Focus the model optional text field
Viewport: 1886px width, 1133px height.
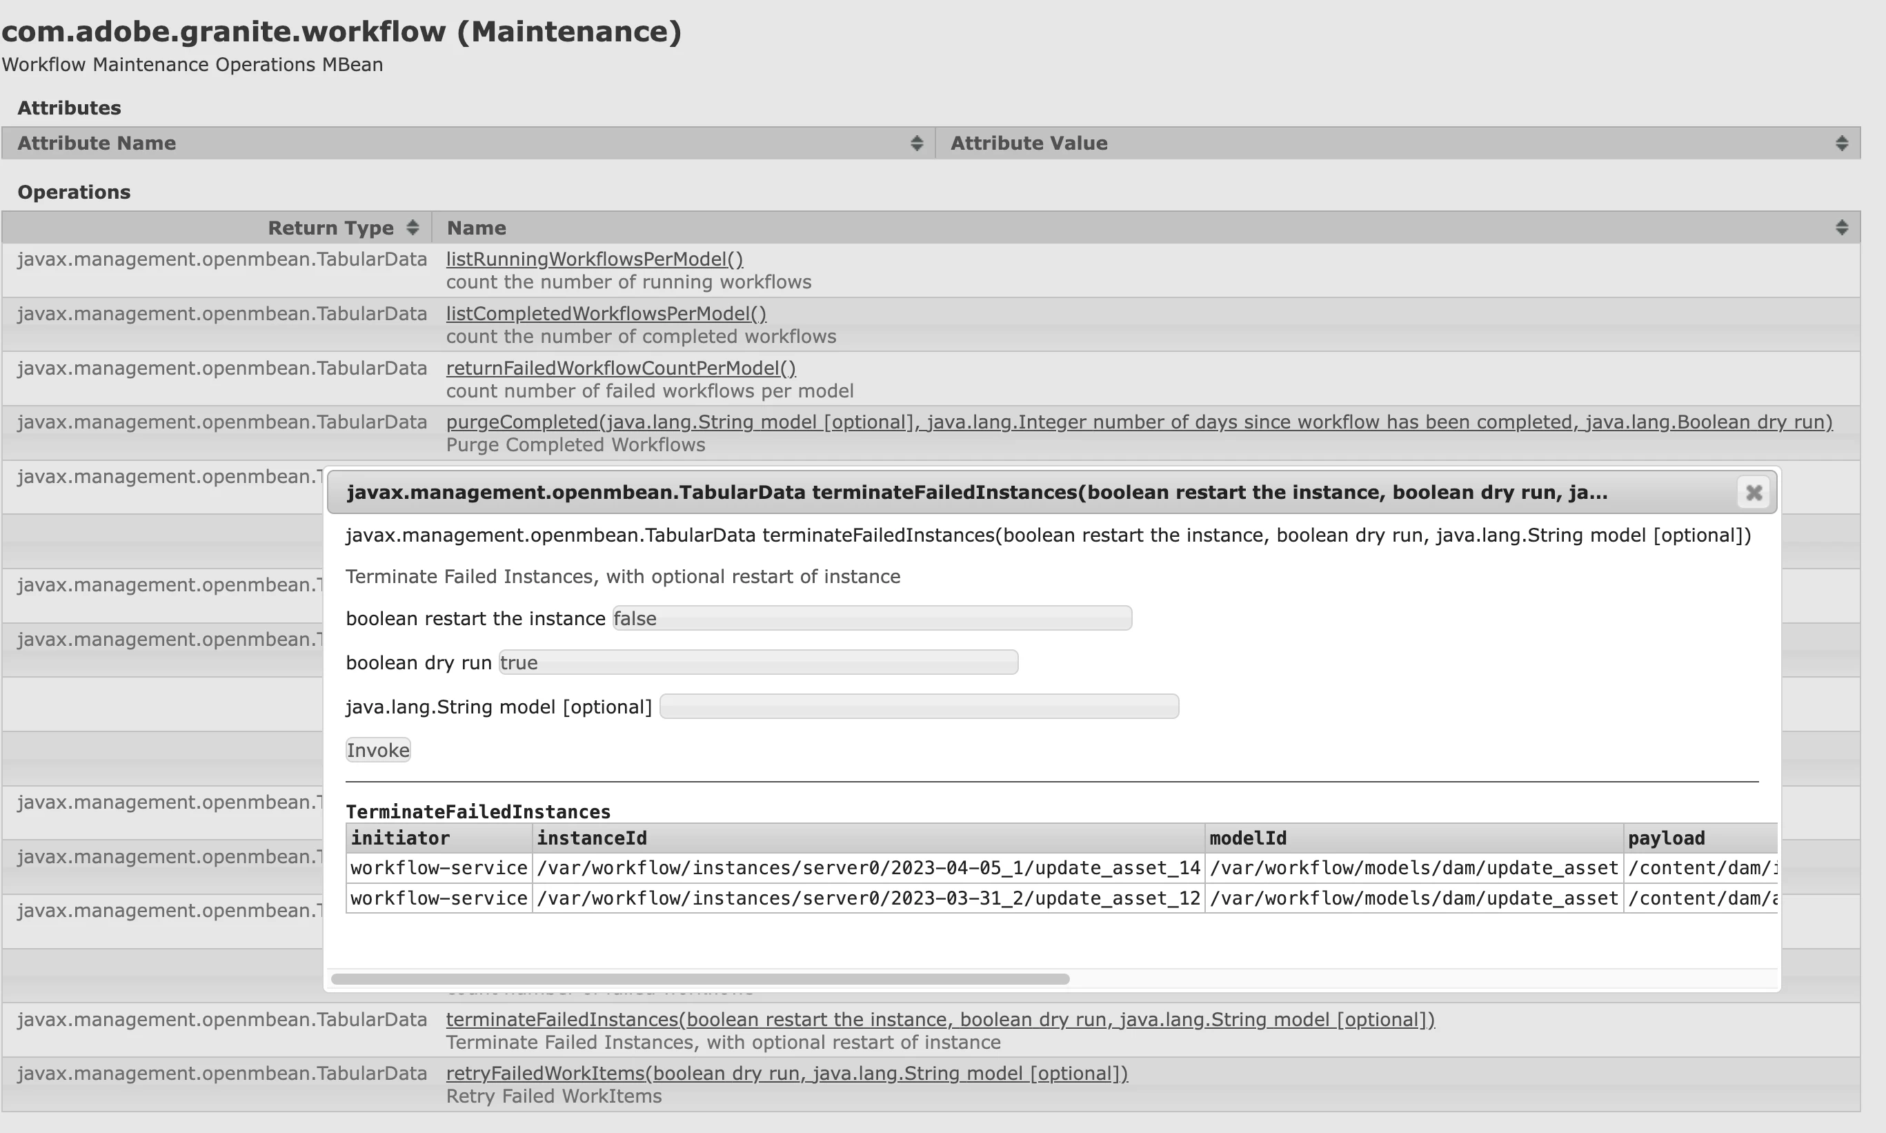(919, 707)
